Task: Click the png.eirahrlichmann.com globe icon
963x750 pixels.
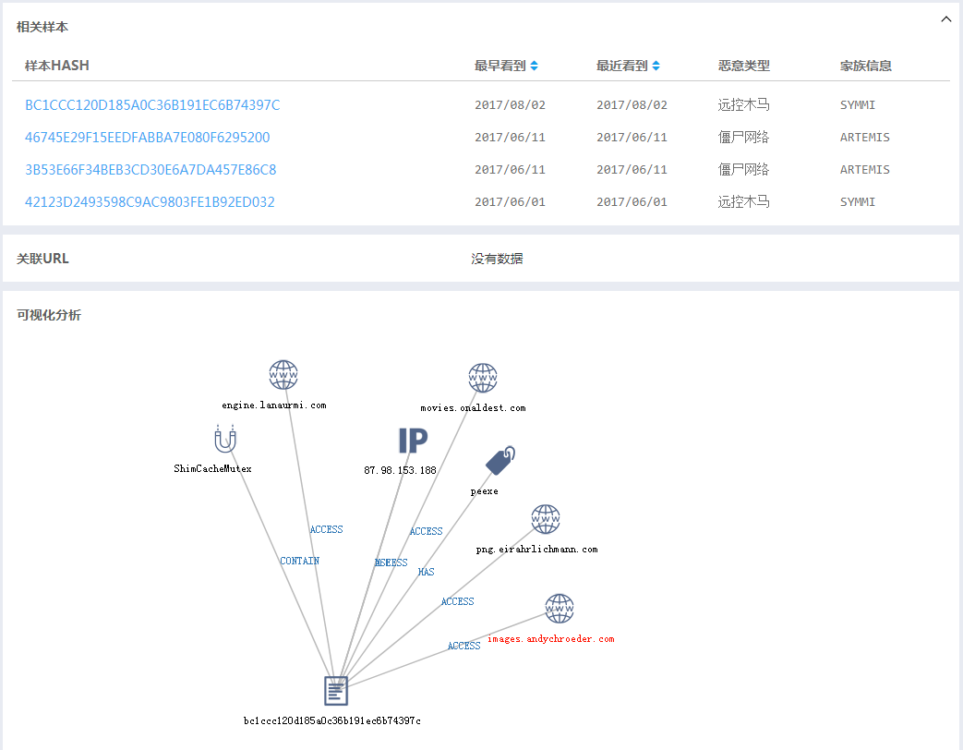Action: [546, 519]
